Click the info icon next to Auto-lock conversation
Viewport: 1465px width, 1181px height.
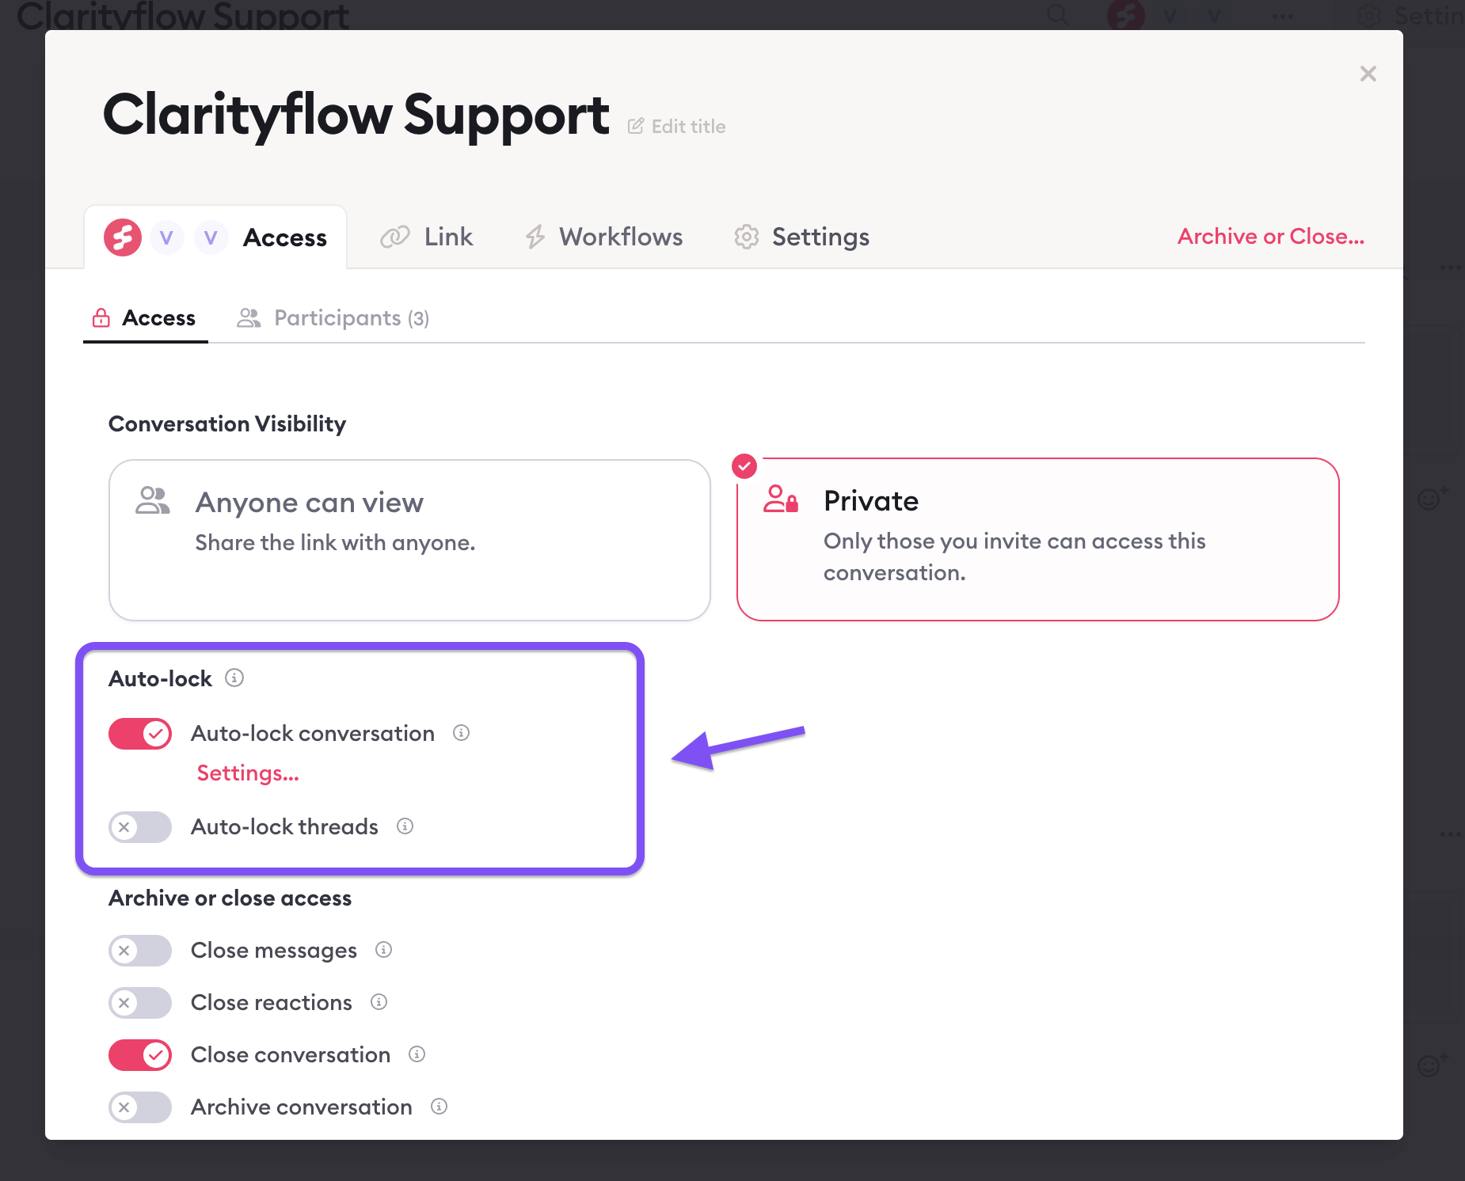coord(461,733)
